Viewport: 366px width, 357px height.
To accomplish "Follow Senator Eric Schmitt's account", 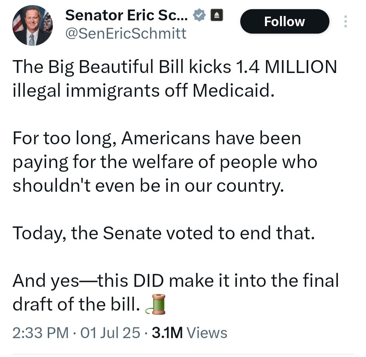I will tap(284, 21).
